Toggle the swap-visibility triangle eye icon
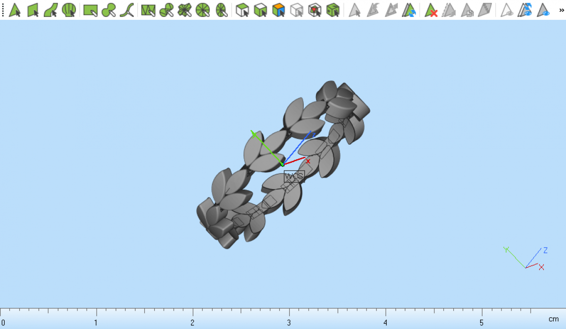 click(525, 10)
